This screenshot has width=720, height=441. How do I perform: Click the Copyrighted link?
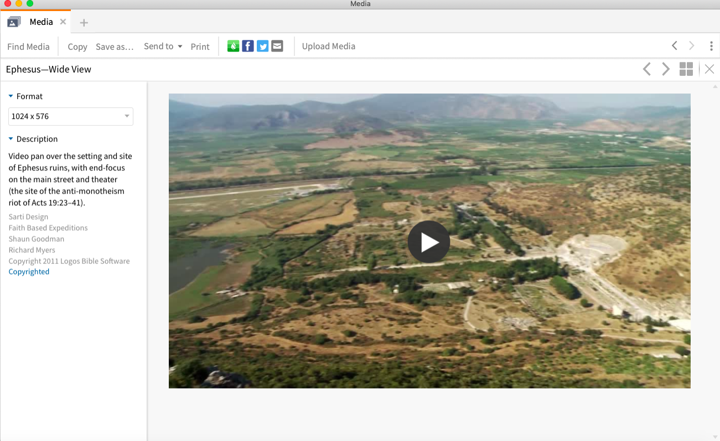click(29, 271)
